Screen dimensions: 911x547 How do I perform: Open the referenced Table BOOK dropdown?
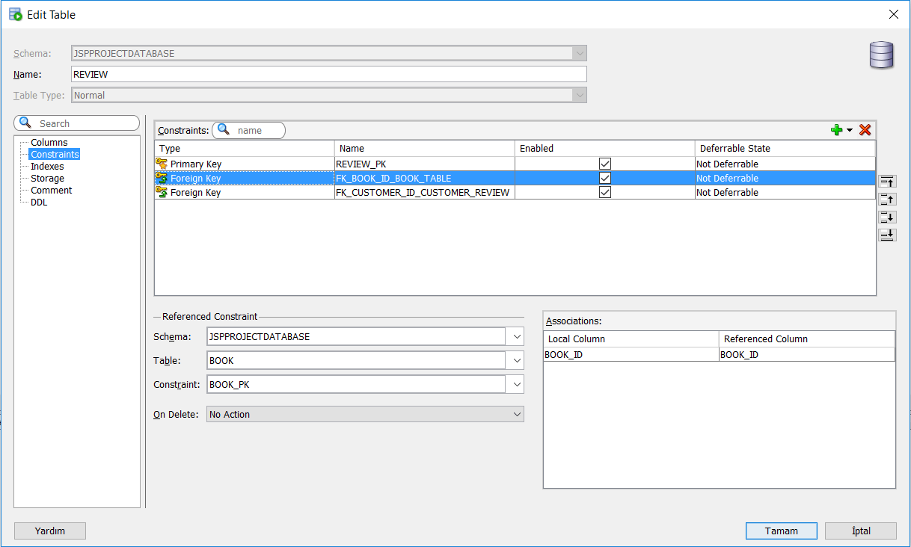click(x=517, y=361)
